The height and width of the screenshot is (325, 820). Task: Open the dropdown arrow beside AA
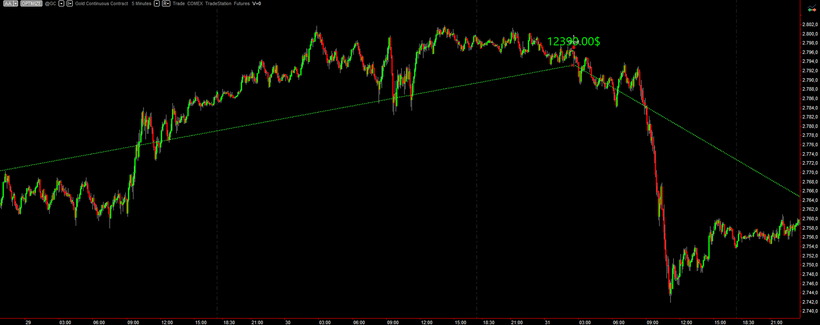[16, 3]
